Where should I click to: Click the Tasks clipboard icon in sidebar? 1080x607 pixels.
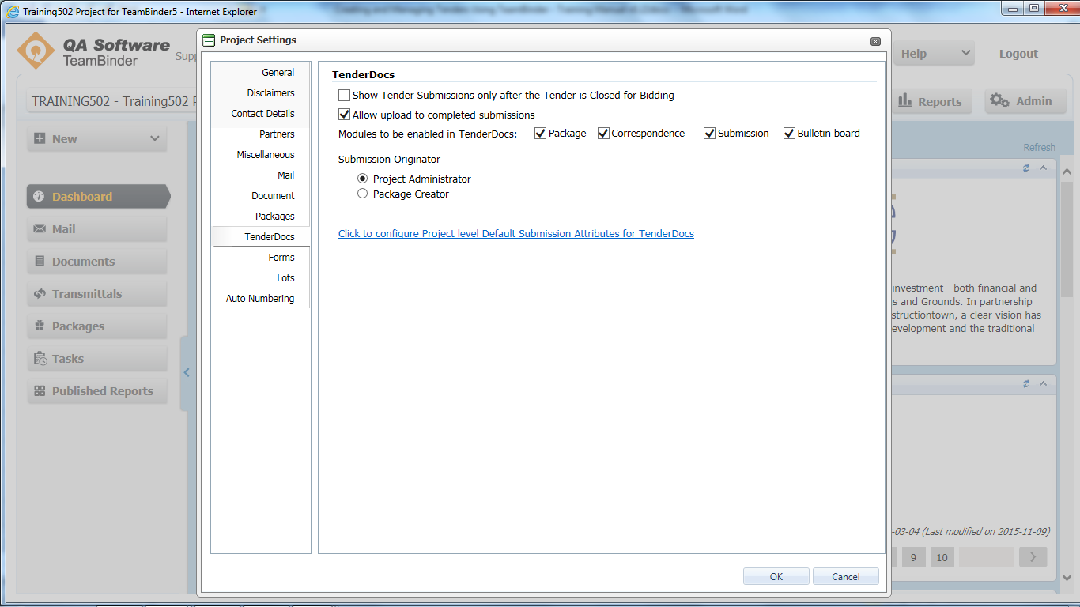(x=40, y=359)
